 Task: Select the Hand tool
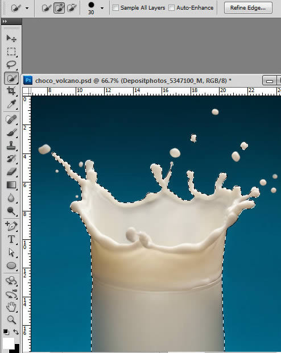[11, 307]
